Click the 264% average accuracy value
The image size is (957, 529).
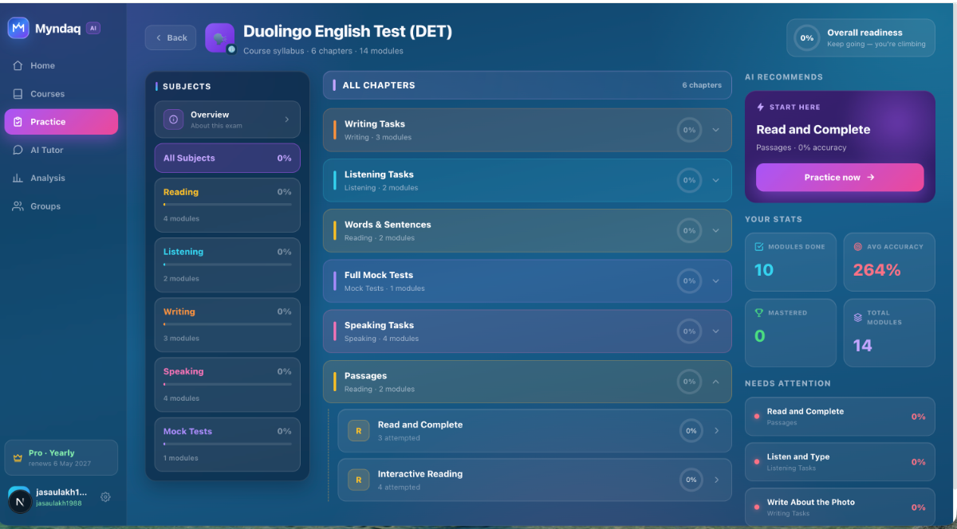tap(877, 270)
